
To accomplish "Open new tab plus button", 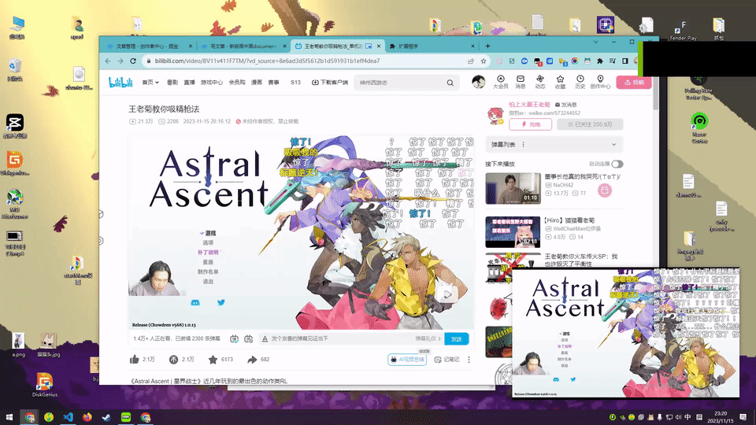I will 487,46.
